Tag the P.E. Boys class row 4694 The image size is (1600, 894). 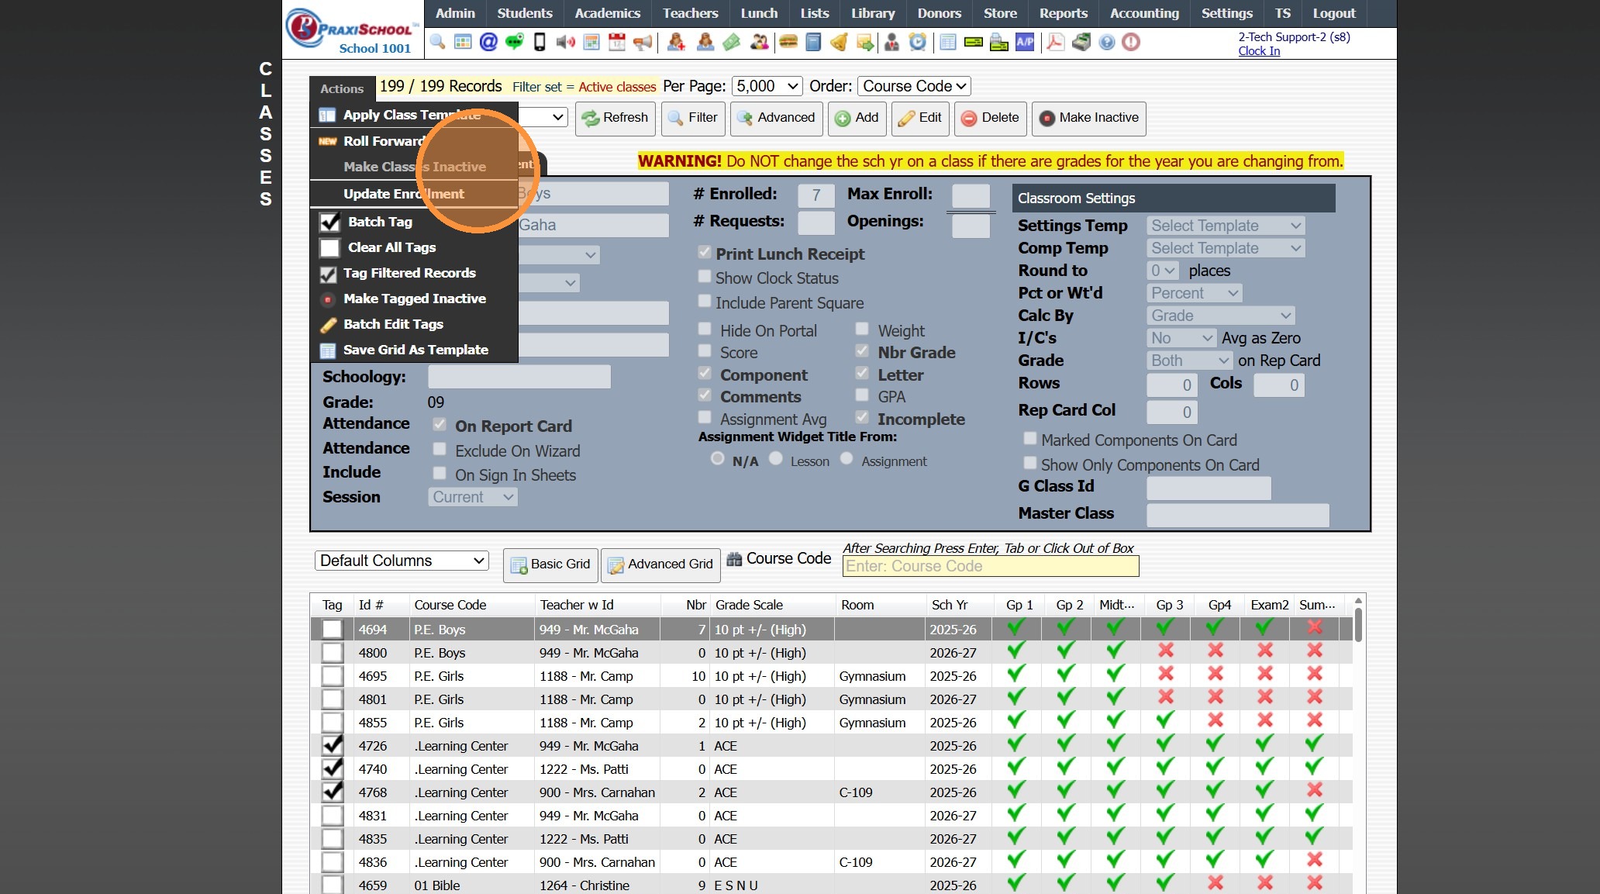tap(332, 630)
